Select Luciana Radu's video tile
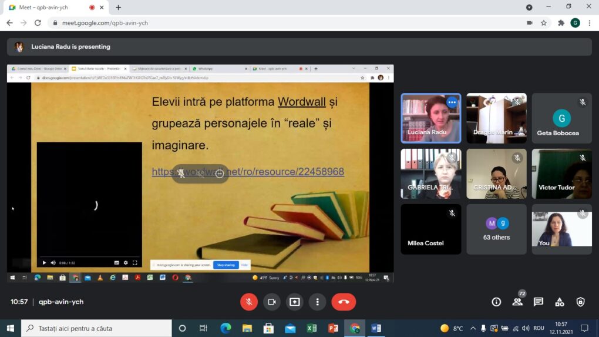 click(x=430, y=118)
